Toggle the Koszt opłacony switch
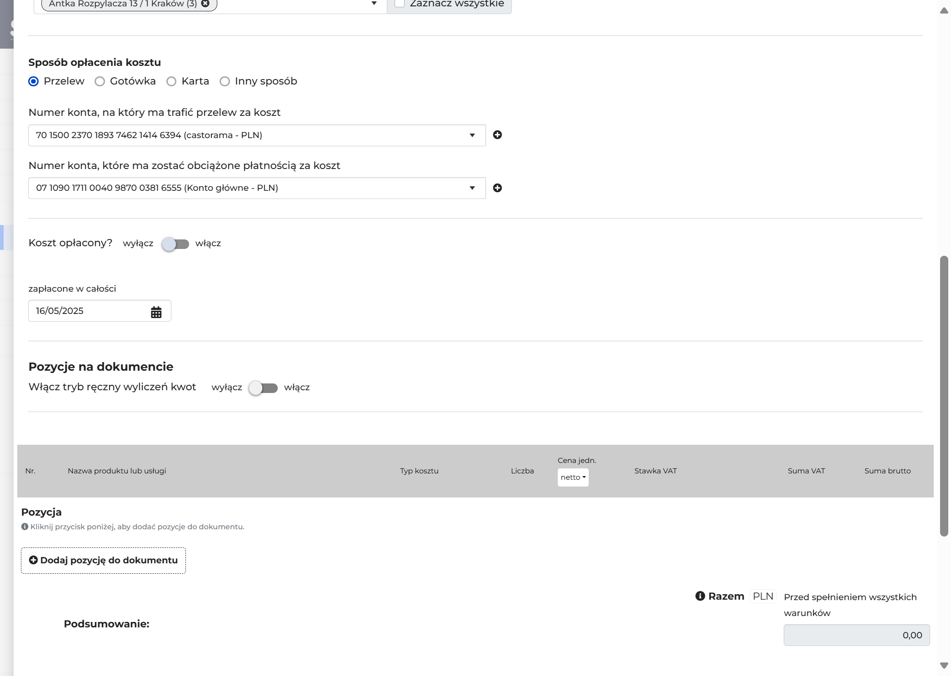 pyautogui.click(x=175, y=244)
